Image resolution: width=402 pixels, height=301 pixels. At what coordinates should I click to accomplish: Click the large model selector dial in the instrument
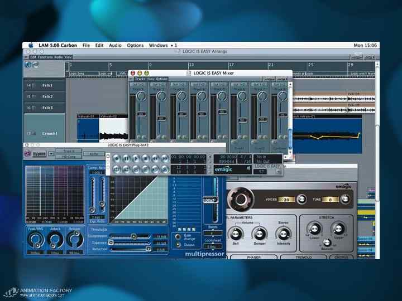[241, 200]
